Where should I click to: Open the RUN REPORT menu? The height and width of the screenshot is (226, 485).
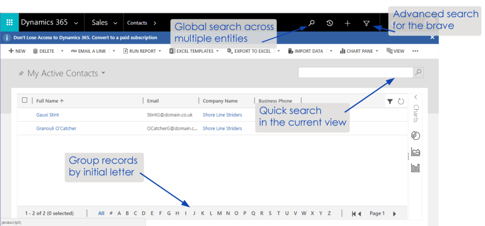(142, 51)
